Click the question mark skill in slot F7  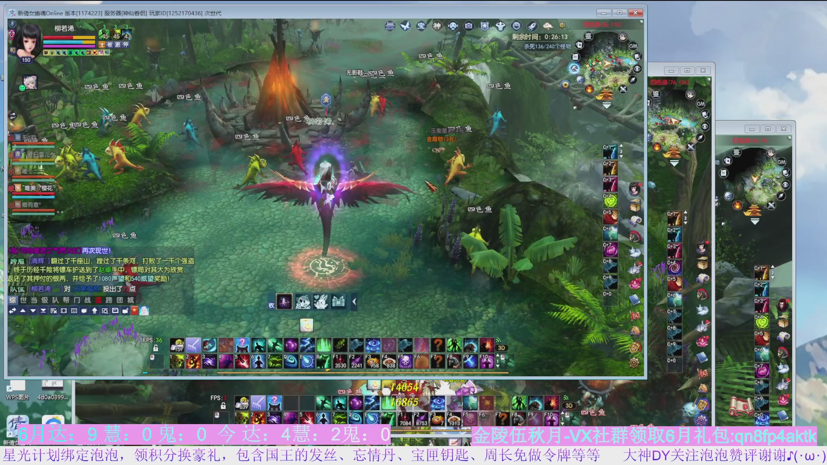[437, 362]
